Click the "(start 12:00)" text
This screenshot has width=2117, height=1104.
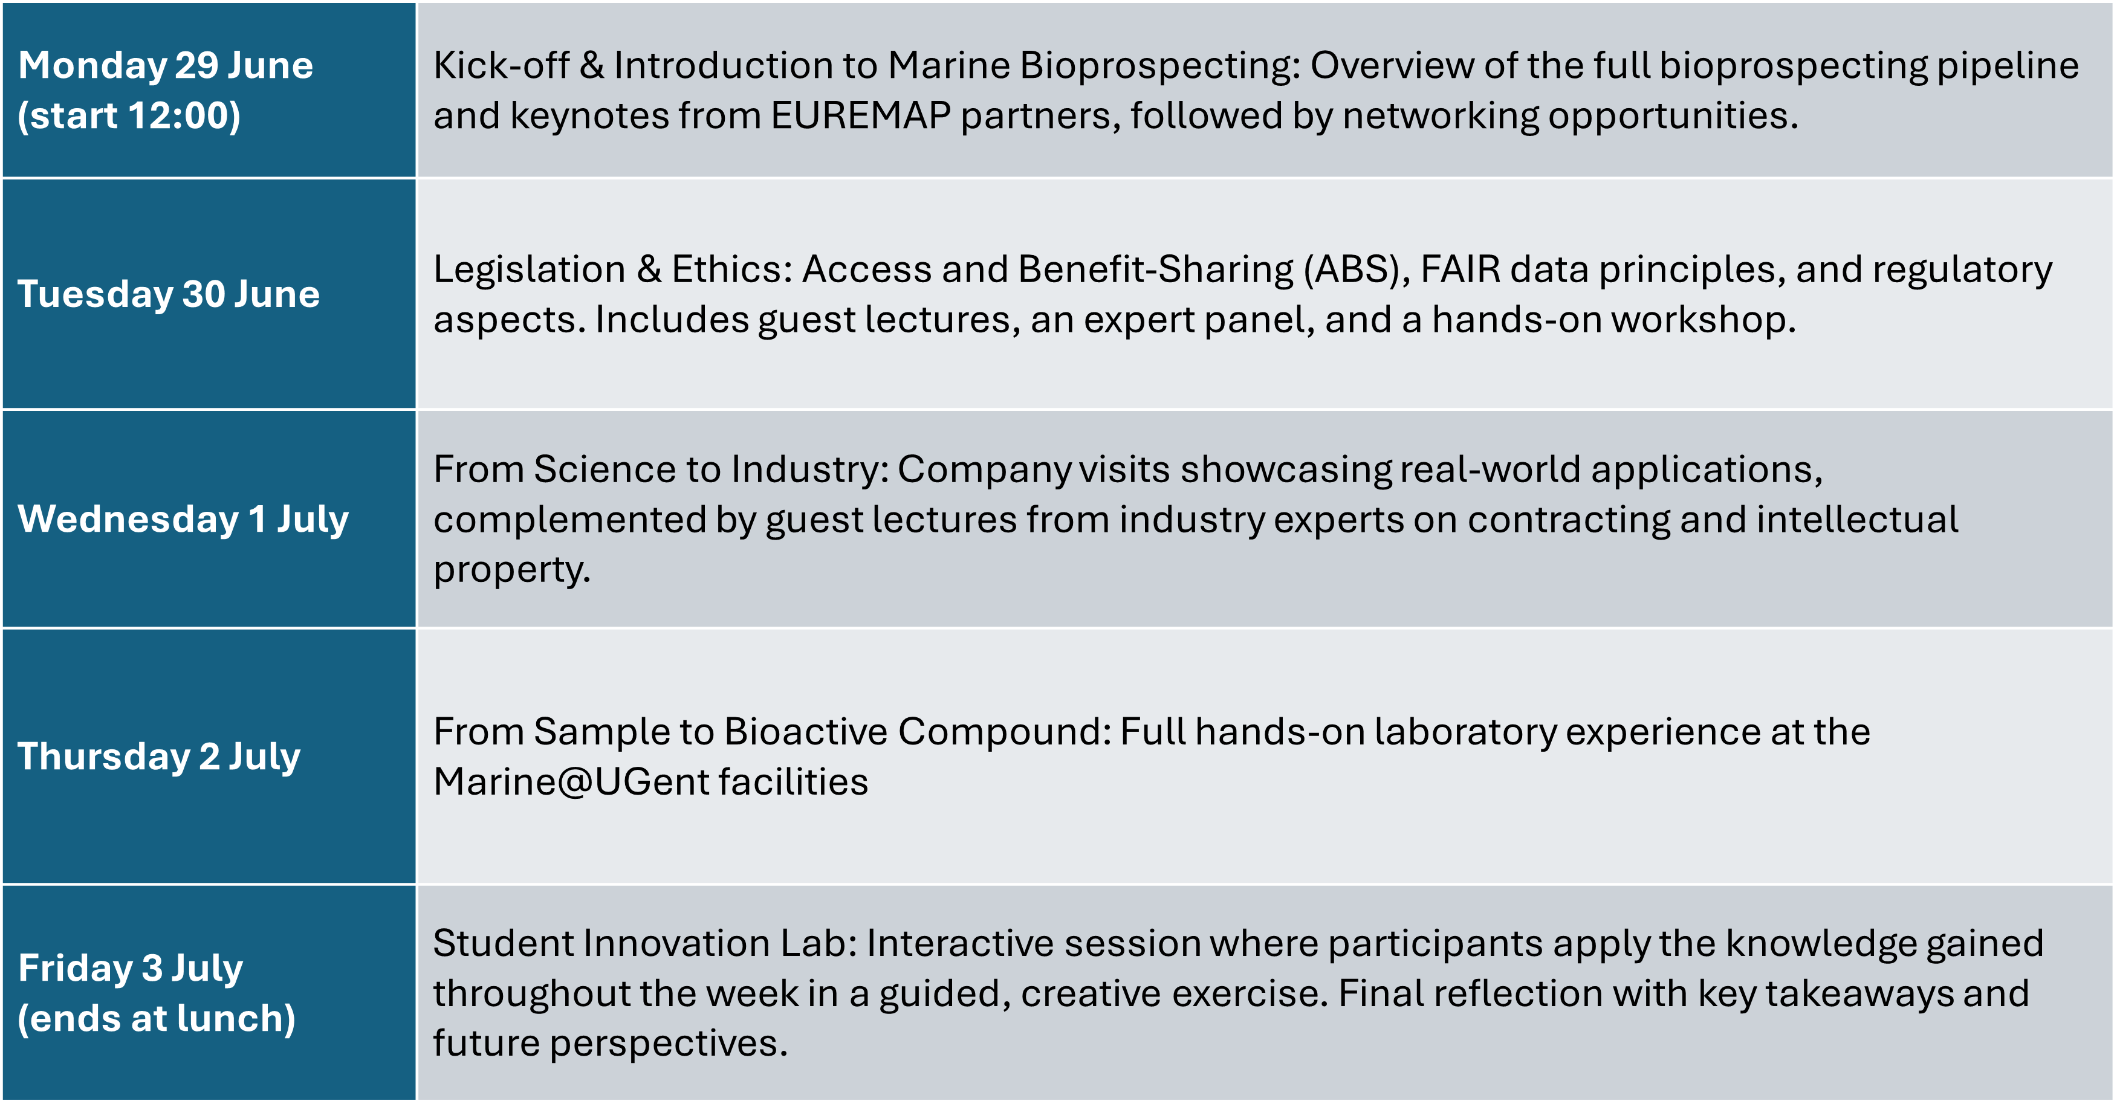pos(129,116)
